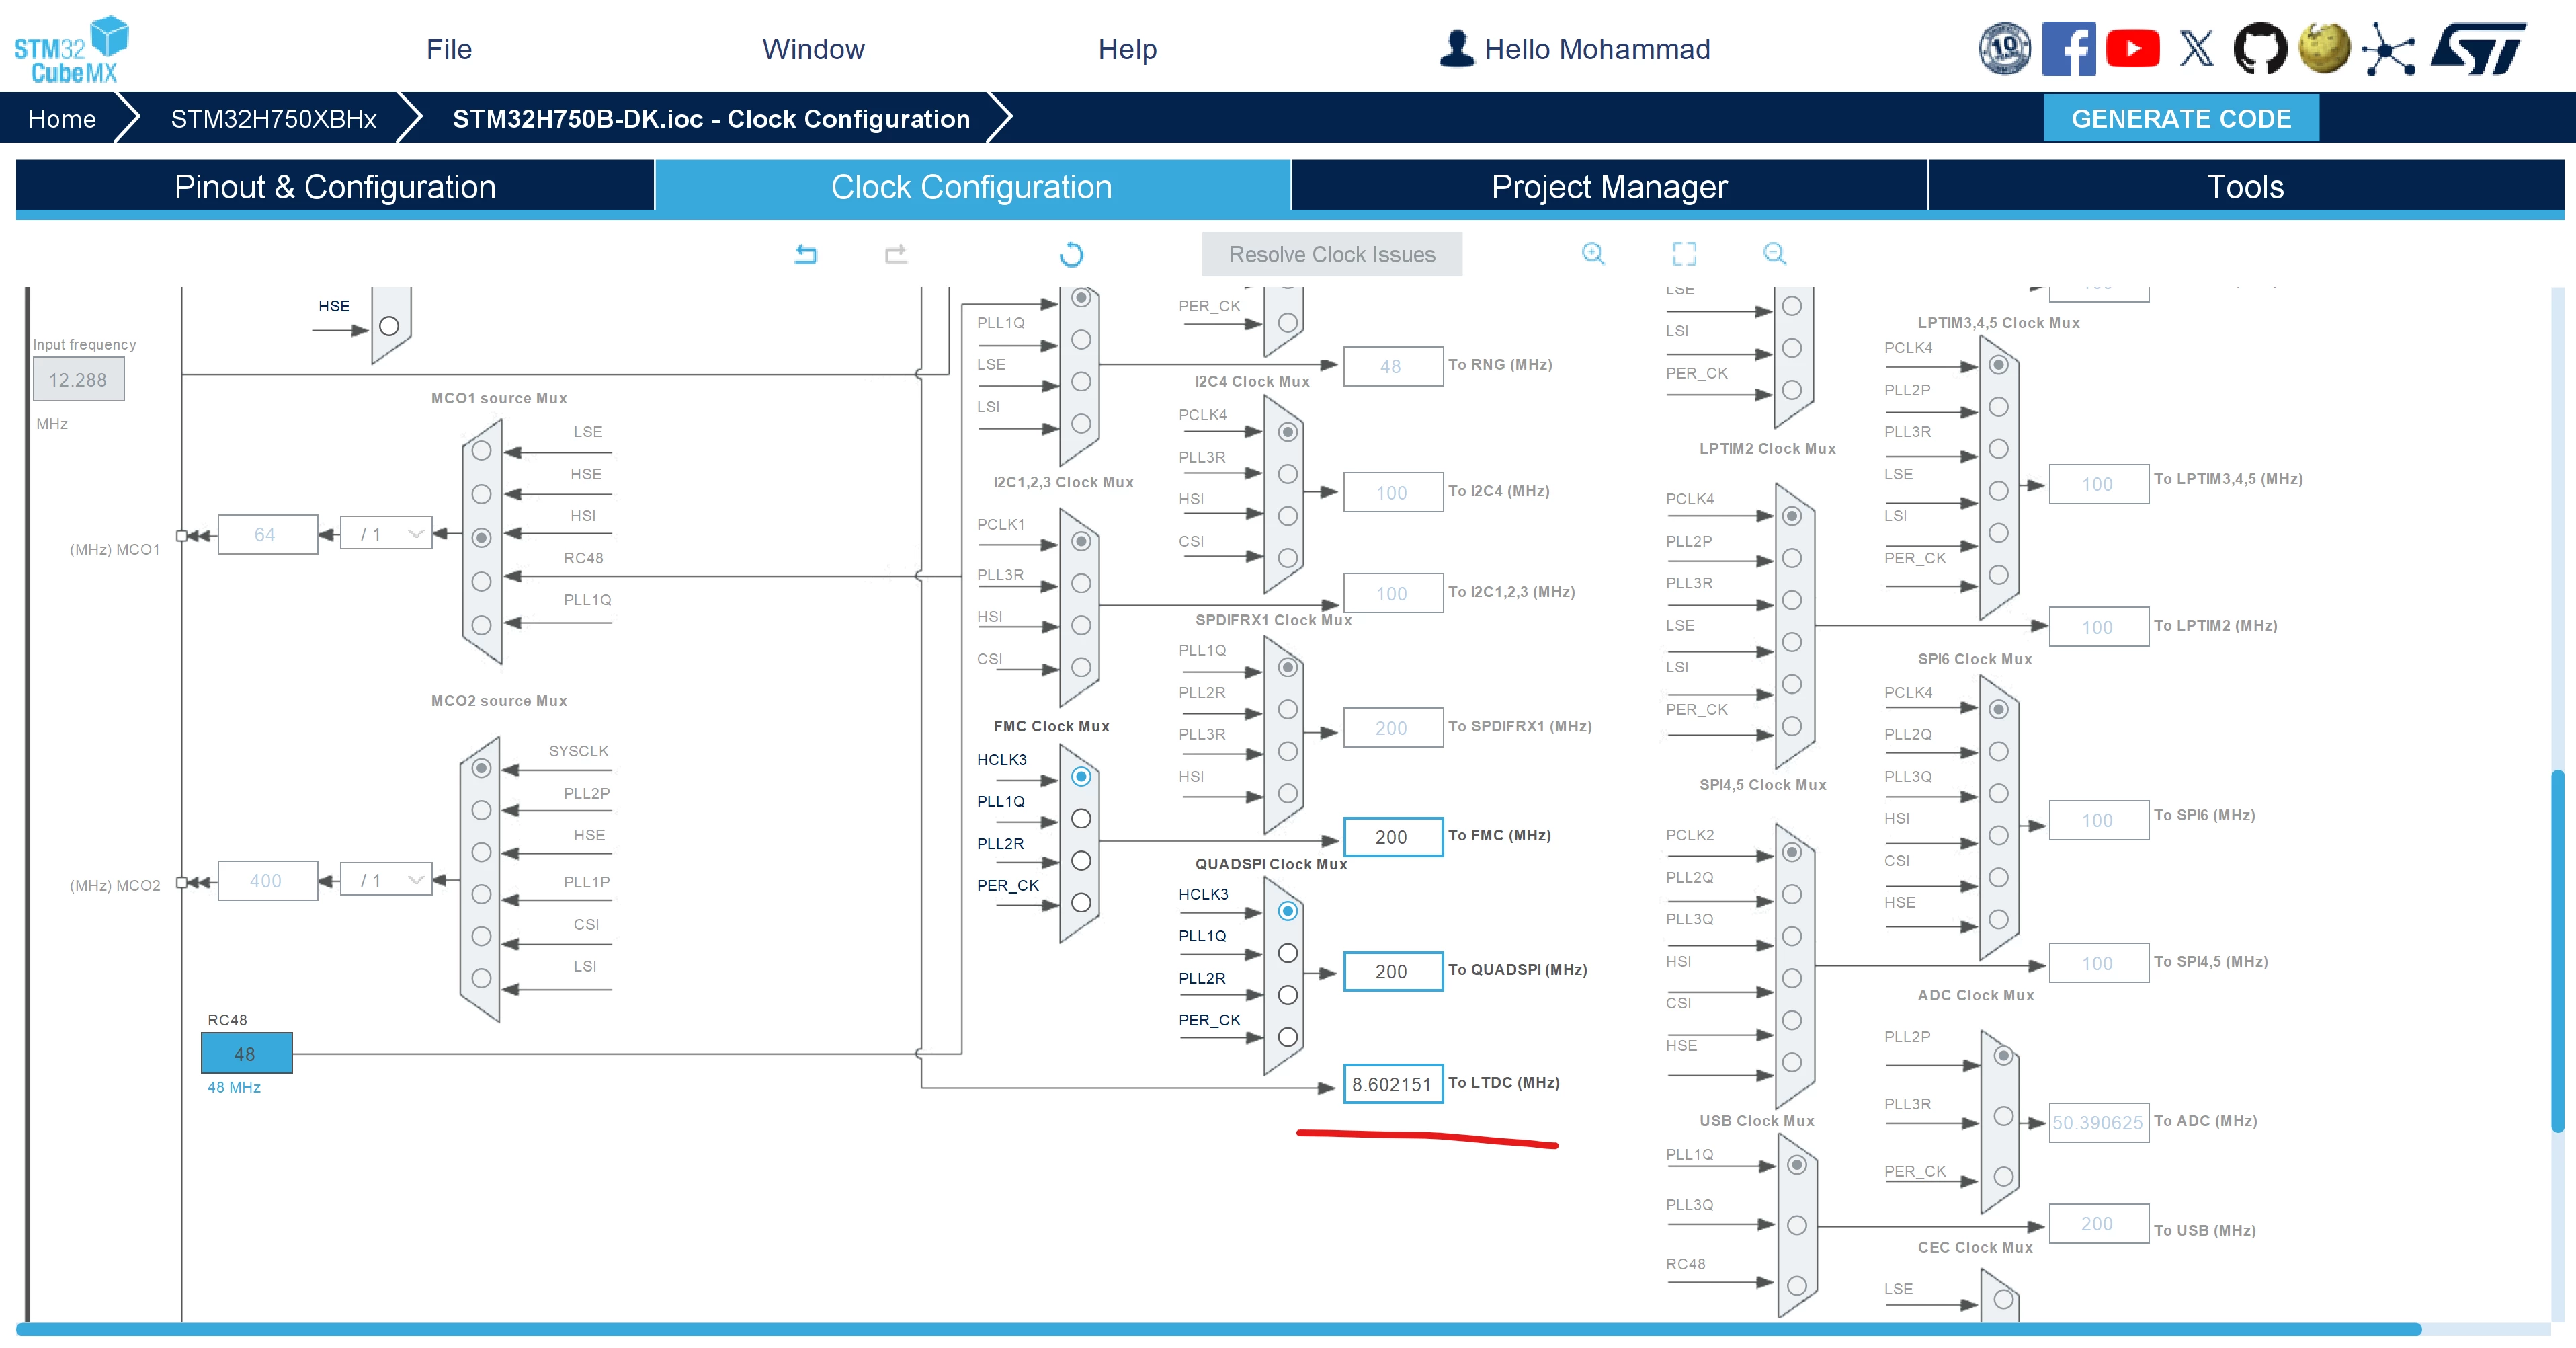The width and height of the screenshot is (2576, 1348).
Task: Open the ST community network icon
Action: (2388, 48)
